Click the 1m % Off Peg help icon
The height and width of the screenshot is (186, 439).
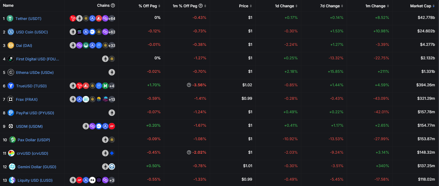pos(201,6)
